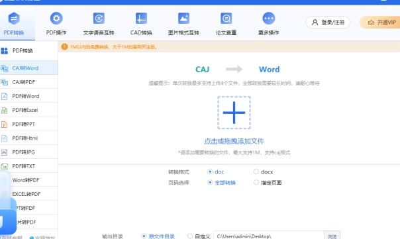The image size is (400, 239).
Task: Select the docx format radio button
Action: 256,171
